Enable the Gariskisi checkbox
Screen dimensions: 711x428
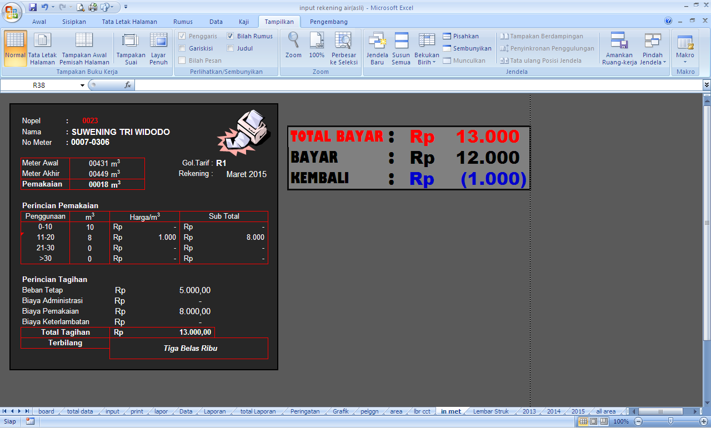click(185, 48)
